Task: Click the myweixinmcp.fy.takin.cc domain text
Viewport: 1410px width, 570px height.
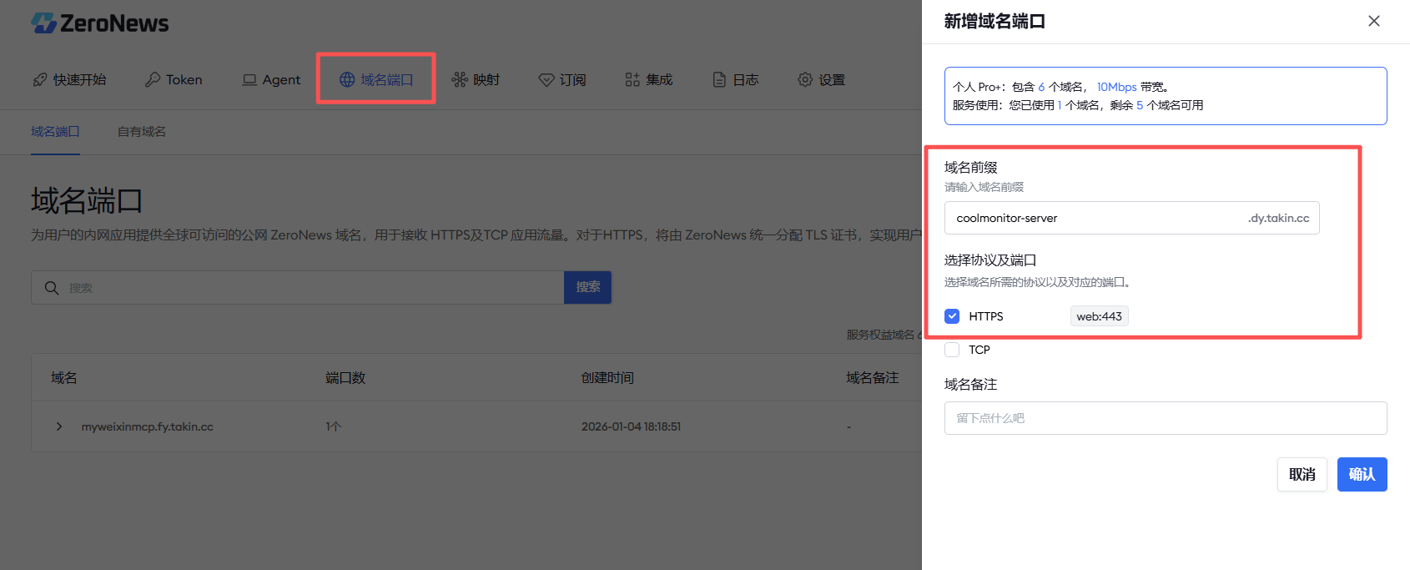Action: [148, 426]
